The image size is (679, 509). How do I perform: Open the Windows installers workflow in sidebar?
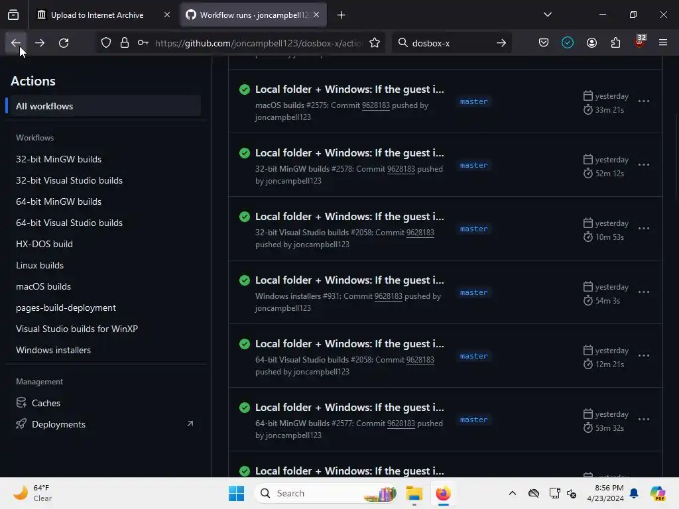click(x=53, y=350)
